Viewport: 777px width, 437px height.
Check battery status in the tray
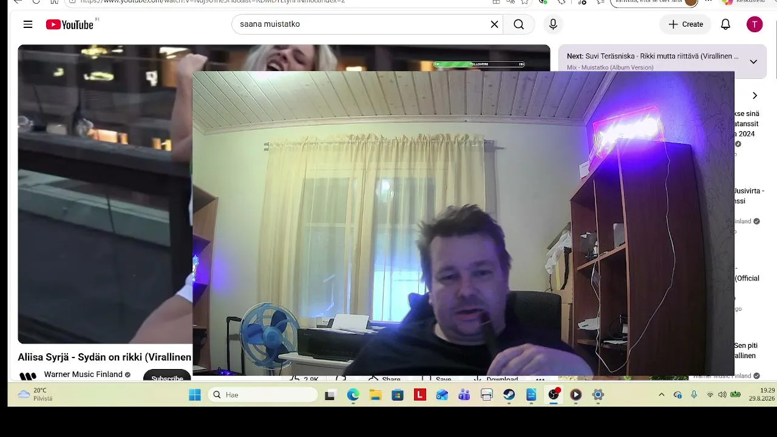click(736, 395)
